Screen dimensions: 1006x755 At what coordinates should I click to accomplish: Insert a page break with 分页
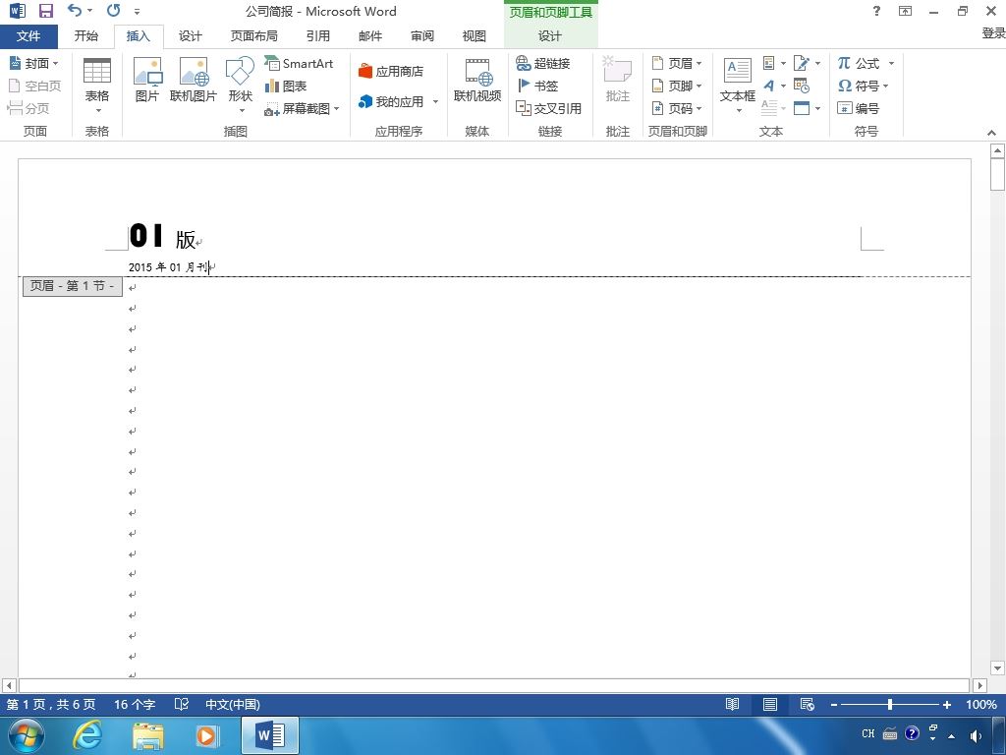(28, 108)
